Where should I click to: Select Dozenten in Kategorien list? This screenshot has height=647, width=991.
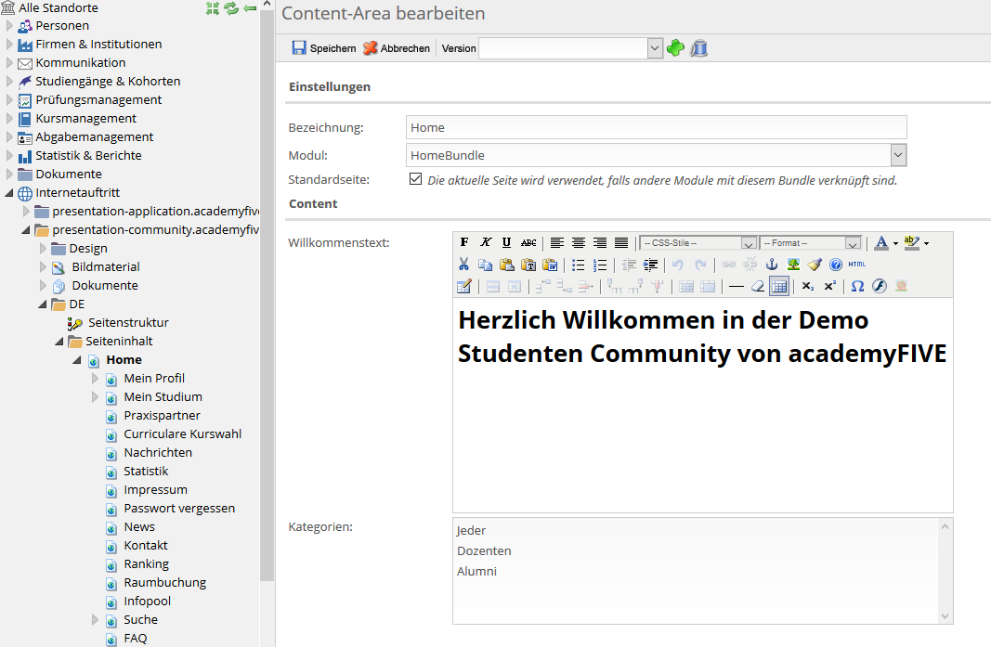point(484,551)
